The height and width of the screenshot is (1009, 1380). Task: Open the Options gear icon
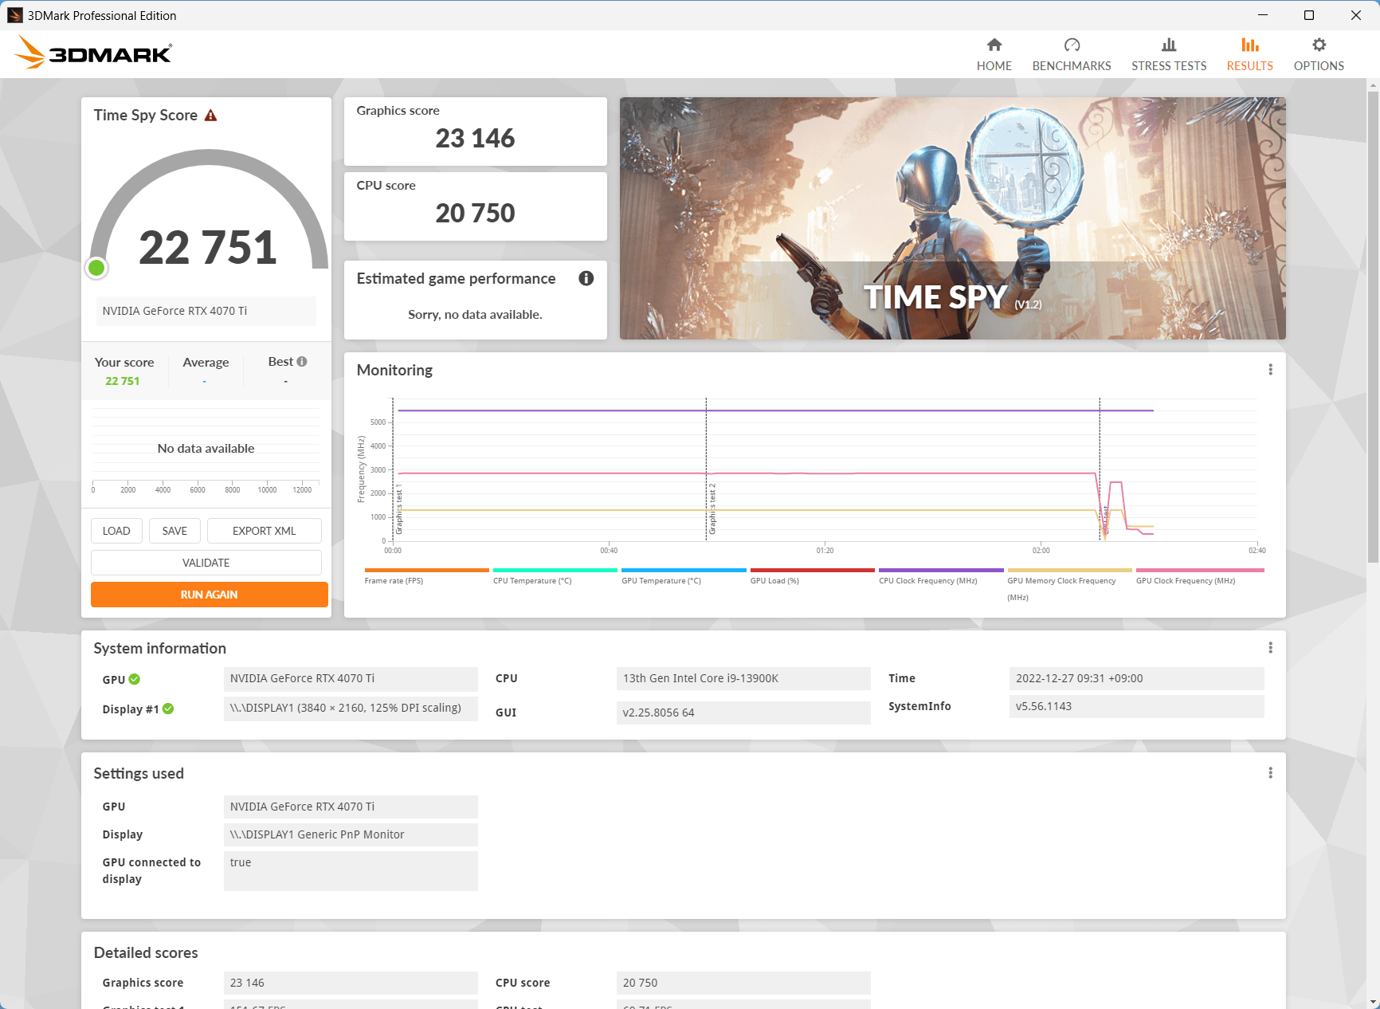[1319, 45]
